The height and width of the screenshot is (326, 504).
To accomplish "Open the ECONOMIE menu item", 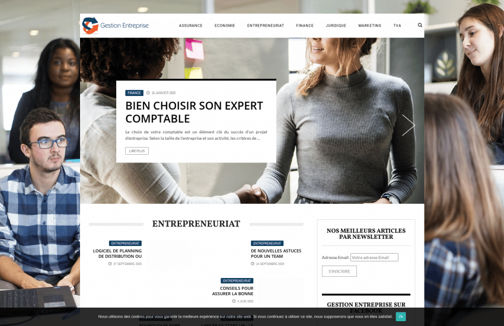I will (225, 25).
